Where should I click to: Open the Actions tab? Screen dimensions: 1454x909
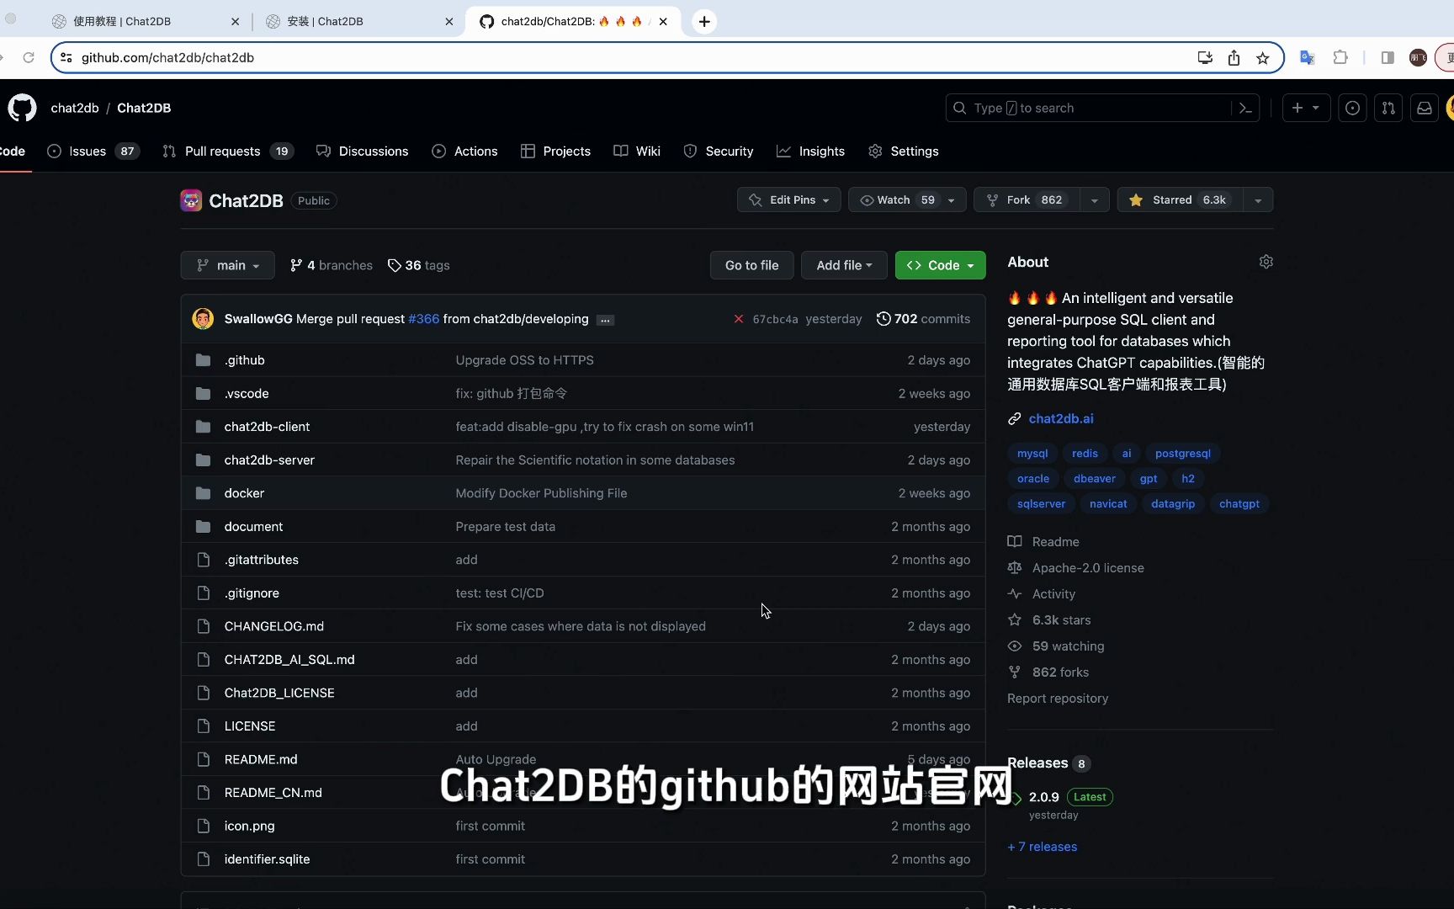coord(464,151)
